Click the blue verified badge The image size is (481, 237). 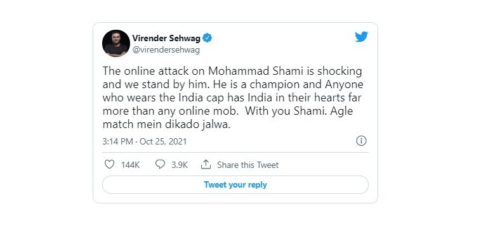tap(208, 38)
